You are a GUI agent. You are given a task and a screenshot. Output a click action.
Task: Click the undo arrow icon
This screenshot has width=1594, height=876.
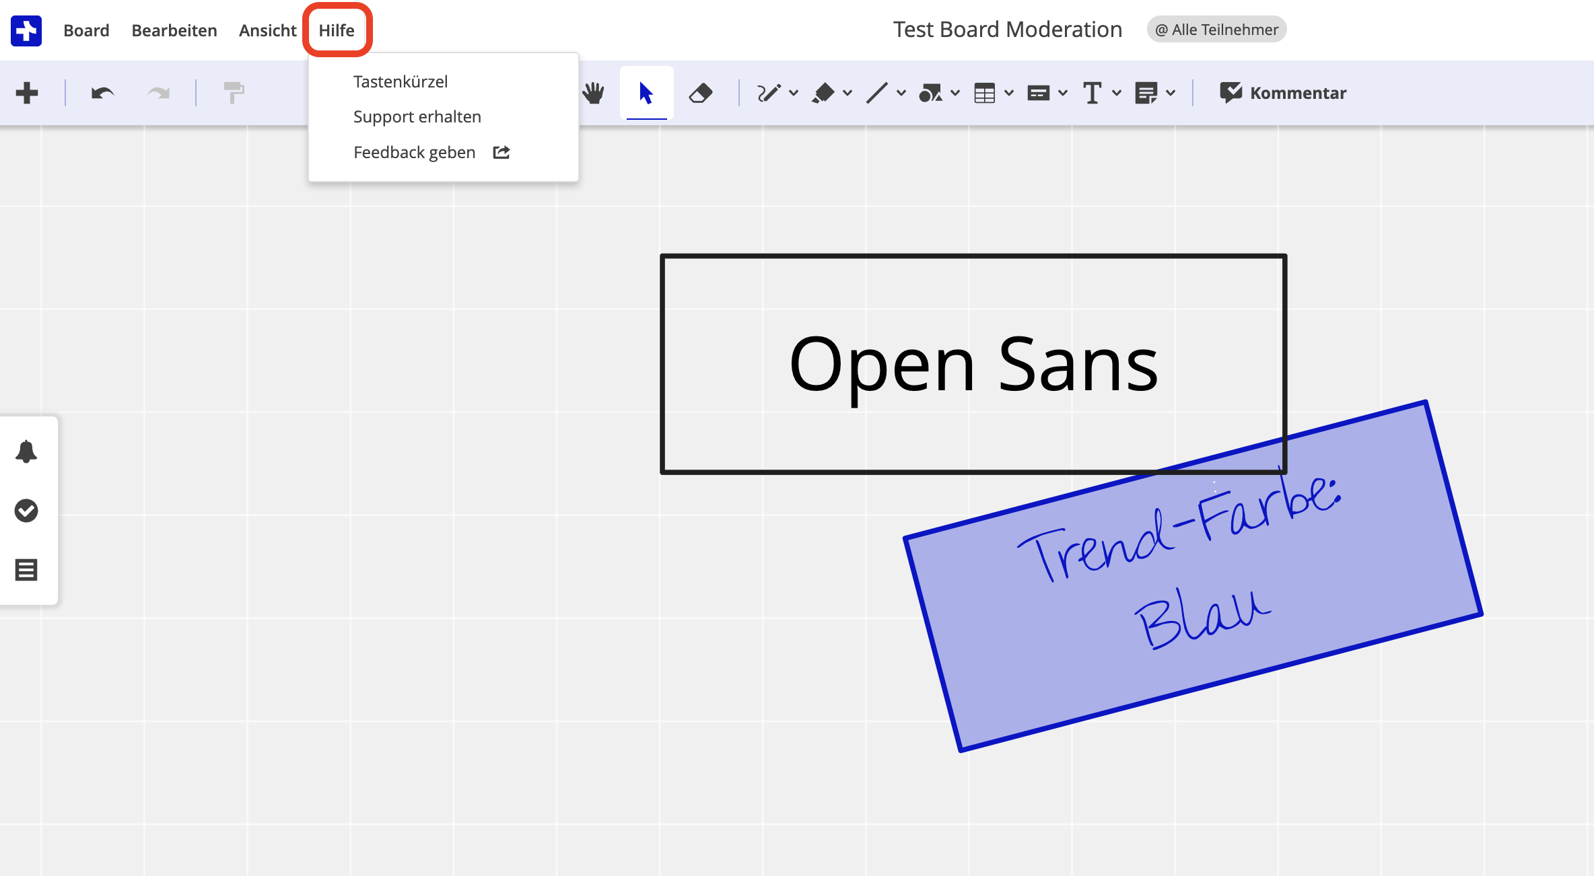(102, 93)
